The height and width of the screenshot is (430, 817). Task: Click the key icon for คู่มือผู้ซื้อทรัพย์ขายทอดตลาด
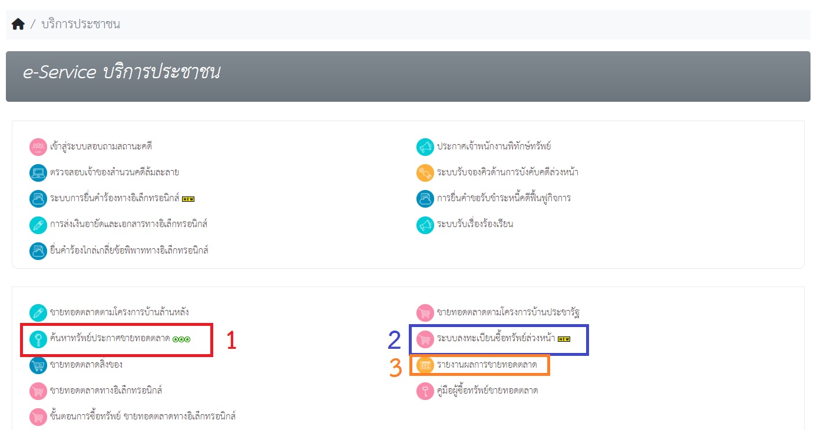425,391
